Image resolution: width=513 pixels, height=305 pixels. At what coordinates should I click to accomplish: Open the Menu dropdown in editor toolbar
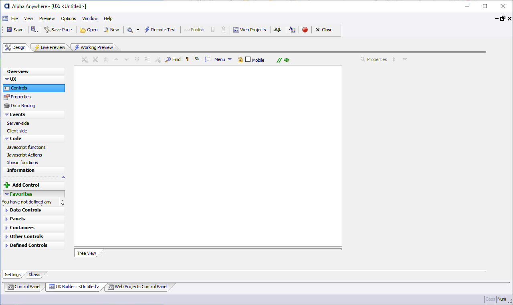pyautogui.click(x=223, y=59)
